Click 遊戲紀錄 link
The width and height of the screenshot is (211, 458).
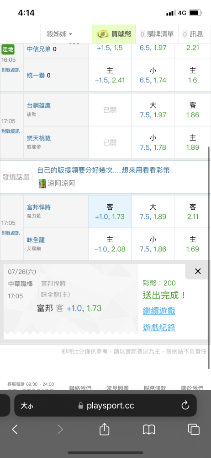[x=159, y=327]
